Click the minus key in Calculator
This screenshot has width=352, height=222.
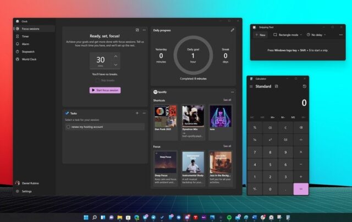pyautogui.click(x=301, y=164)
